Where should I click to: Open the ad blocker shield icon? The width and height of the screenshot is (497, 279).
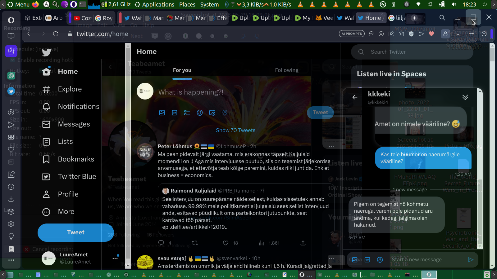coord(411,34)
